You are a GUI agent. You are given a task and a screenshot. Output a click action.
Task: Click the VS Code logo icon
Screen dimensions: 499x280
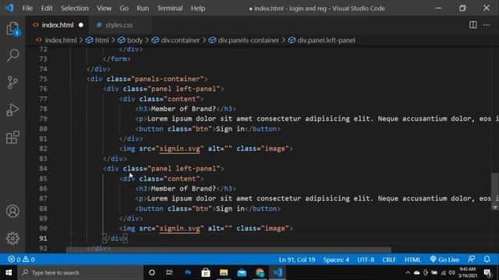[9, 8]
